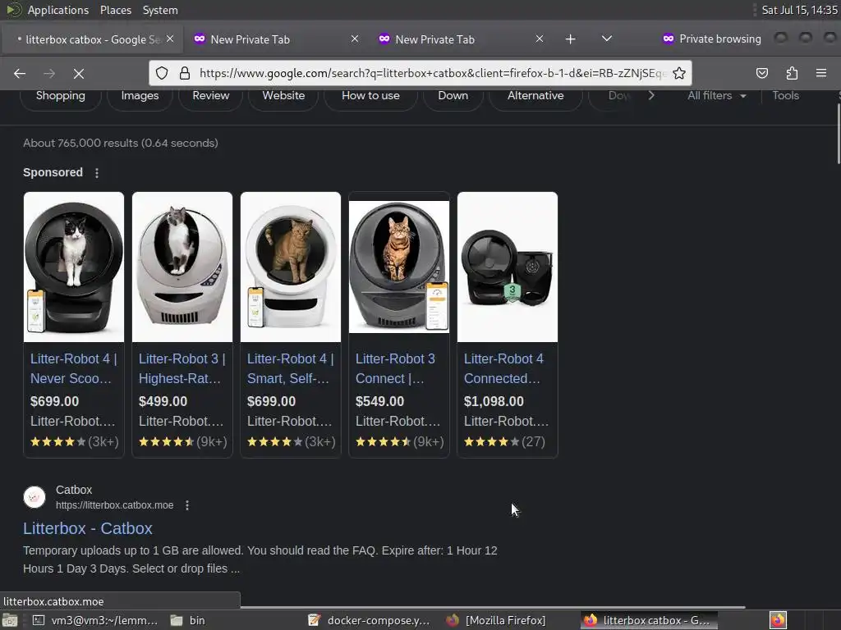The width and height of the screenshot is (841, 630).
Task: Click the $1,098.00 price
Action: [x=494, y=402]
